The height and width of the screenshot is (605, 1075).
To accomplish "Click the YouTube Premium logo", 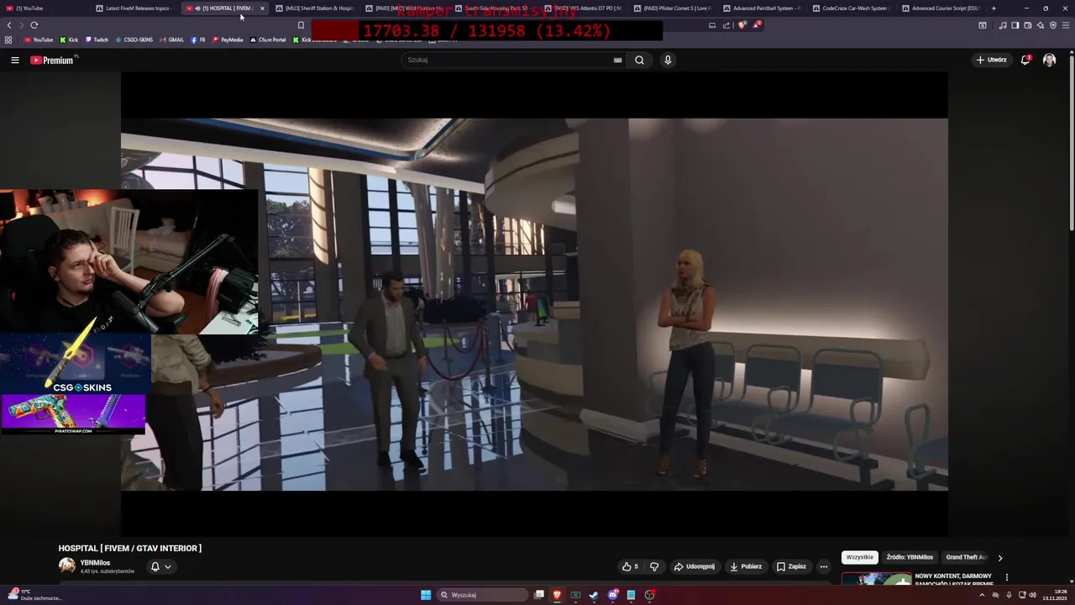I will 52,60.
